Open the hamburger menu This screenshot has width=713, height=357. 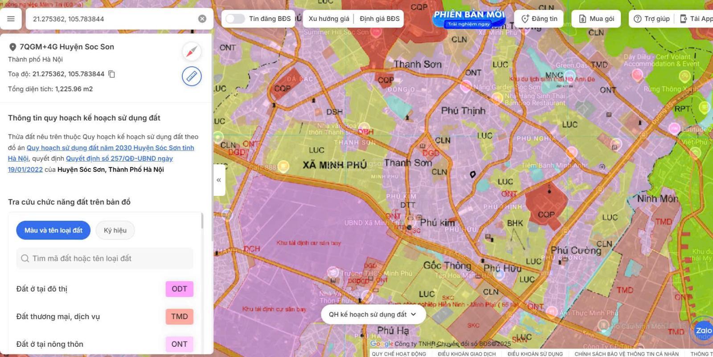coord(11,19)
